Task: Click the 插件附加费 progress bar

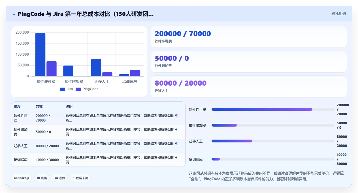Action: point(273,125)
